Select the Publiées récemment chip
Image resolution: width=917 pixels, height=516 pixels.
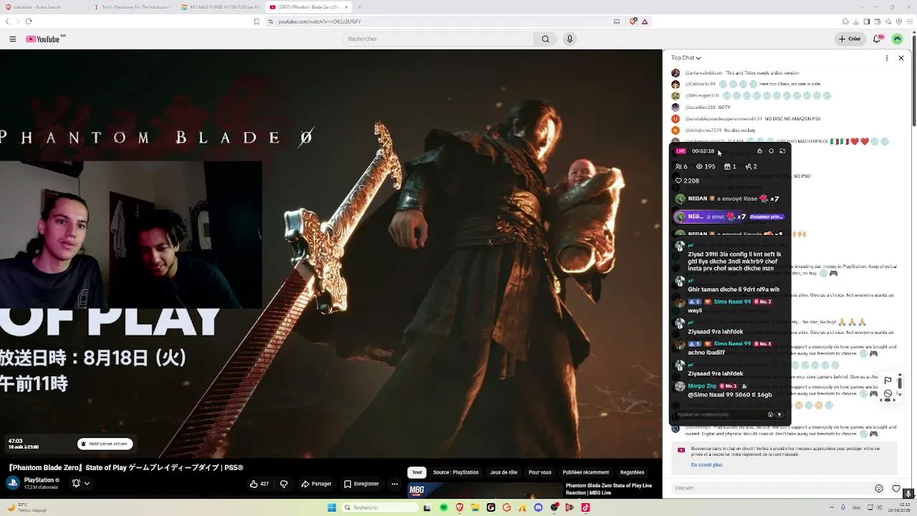coord(586,472)
